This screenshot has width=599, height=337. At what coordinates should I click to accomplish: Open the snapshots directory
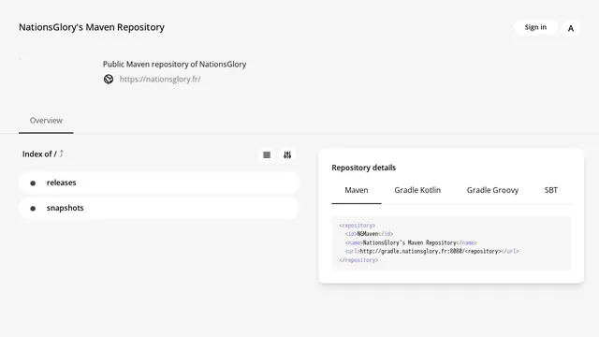point(158,208)
